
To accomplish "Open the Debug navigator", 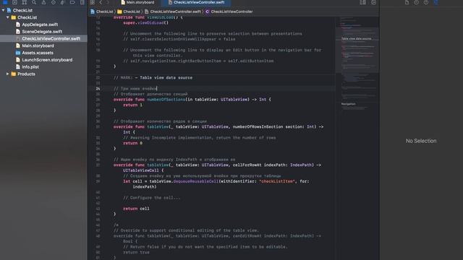I will coord(63,2).
